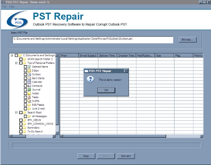Viewport: 211px width, 165px height.
Task: Check the Search Root checkbox
Action: point(21,112)
